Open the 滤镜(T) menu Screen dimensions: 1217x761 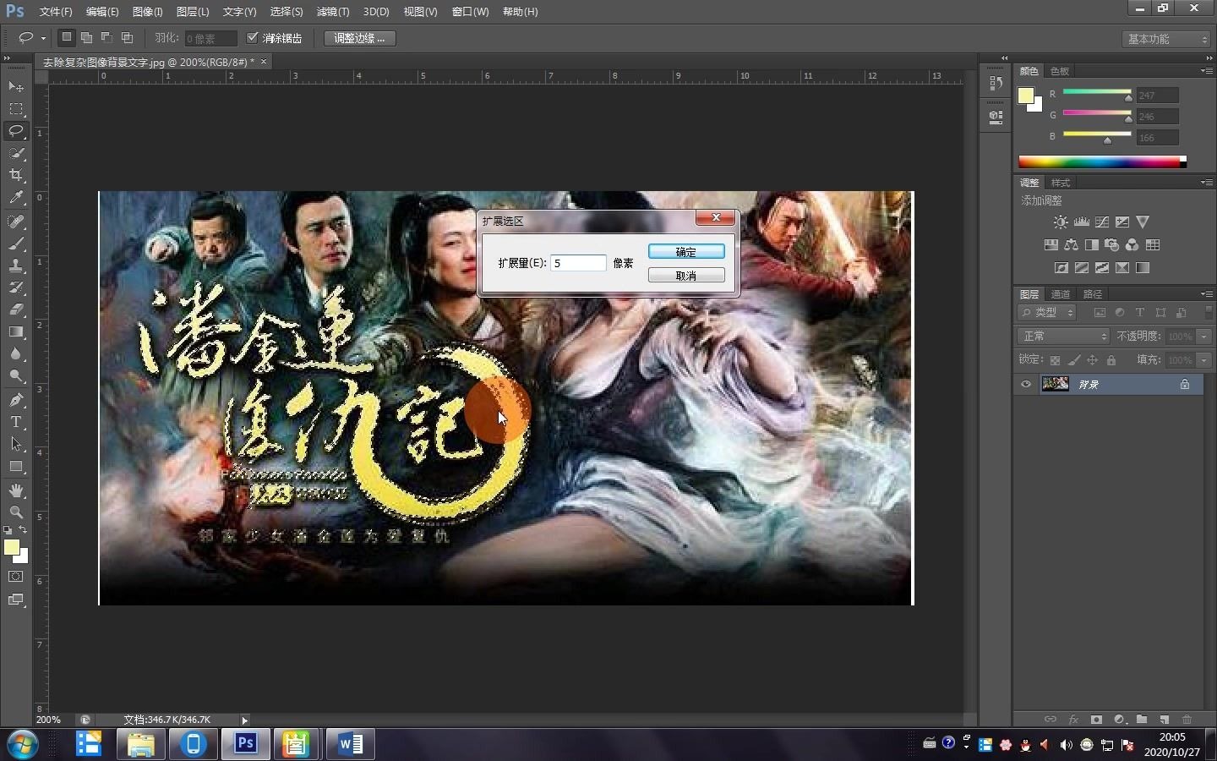tap(332, 12)
